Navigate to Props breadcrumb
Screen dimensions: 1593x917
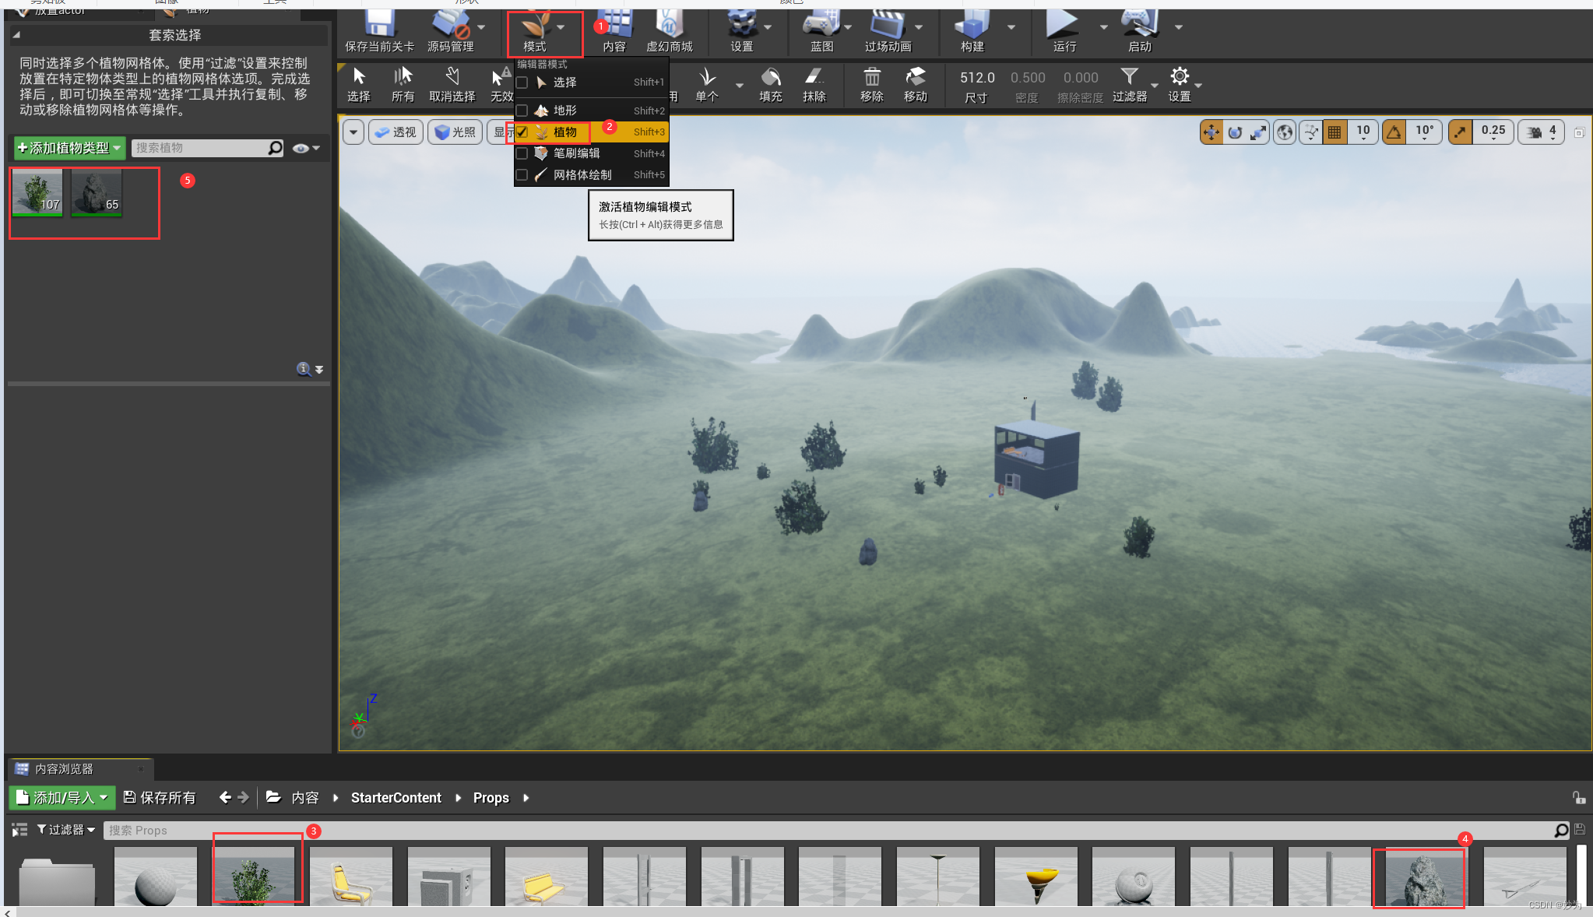tap(491, 798)
